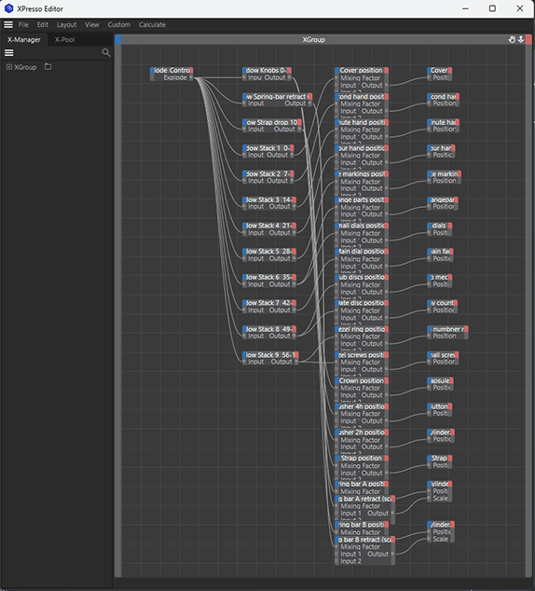Click Position port on the numbner object node
Screen dimensions: 535x591
pyautogui.click(x=429, y=337)
